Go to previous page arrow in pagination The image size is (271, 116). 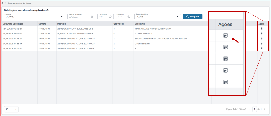click(x=250, y=109)
